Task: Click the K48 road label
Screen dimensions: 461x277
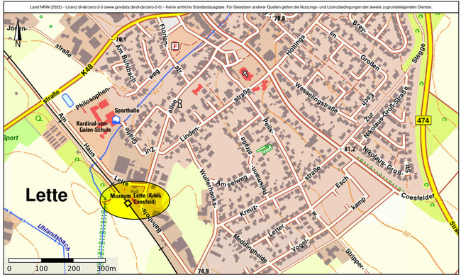Action: click(87, 70)
